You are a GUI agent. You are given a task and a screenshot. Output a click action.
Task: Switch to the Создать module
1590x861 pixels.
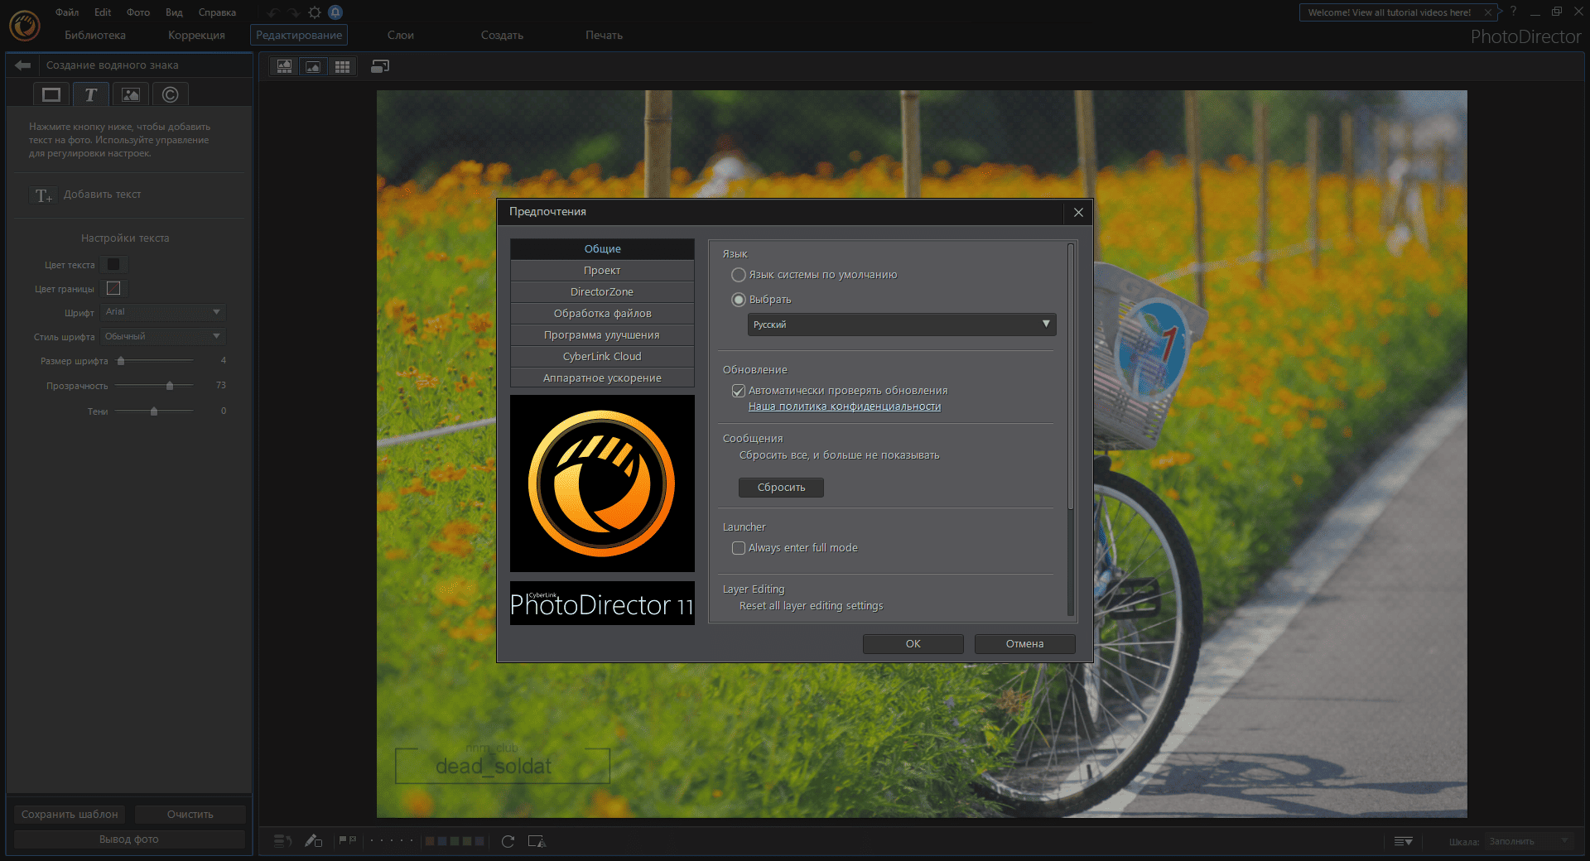click(x=502, y=35)
